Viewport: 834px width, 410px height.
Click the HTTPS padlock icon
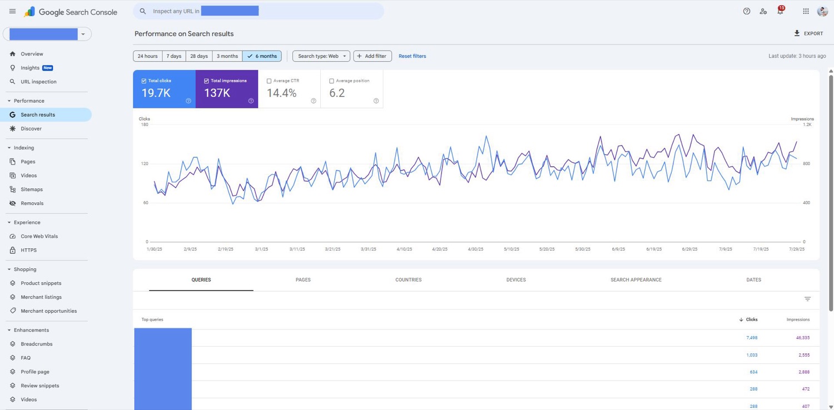(x=12, y=250)
